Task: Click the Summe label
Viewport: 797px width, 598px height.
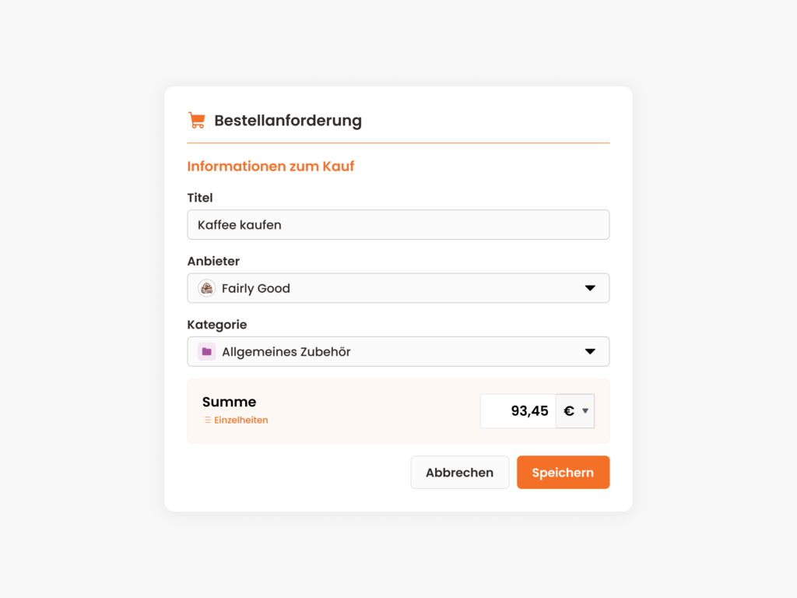Action: pos(229,402)
